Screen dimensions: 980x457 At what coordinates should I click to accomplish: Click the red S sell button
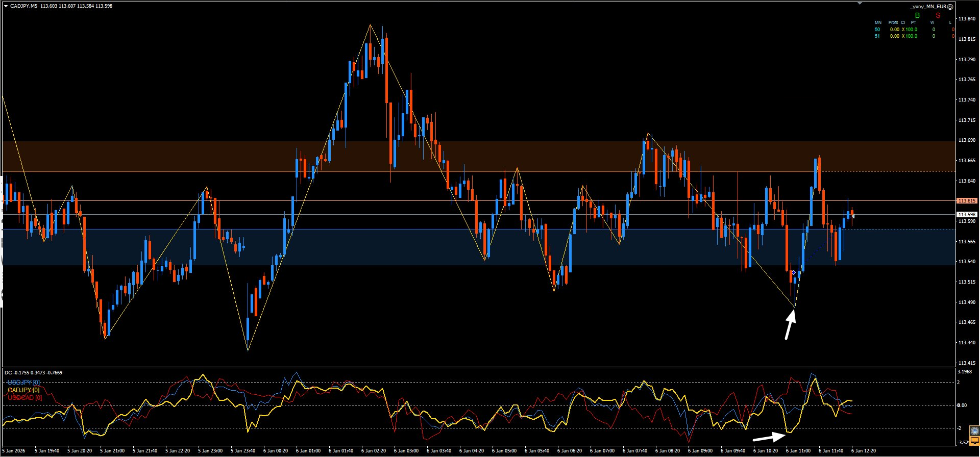938,16
